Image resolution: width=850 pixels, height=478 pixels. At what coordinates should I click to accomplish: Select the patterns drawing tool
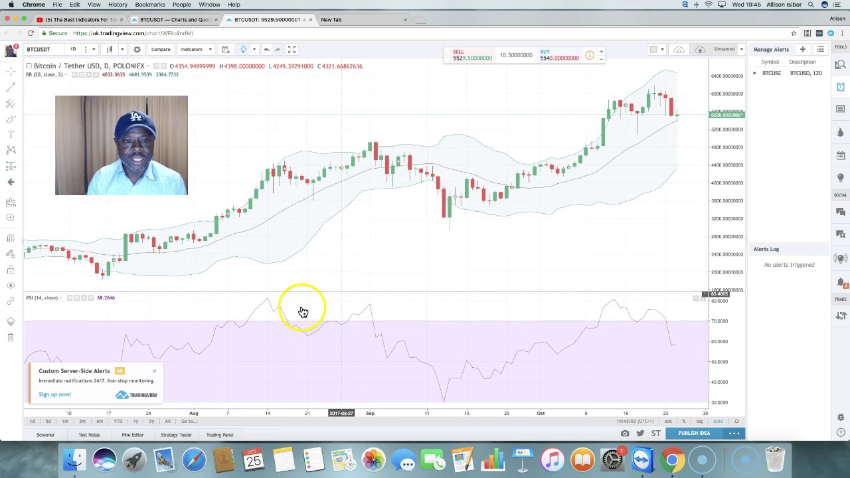pyautogui.click(x=11, y=150)
